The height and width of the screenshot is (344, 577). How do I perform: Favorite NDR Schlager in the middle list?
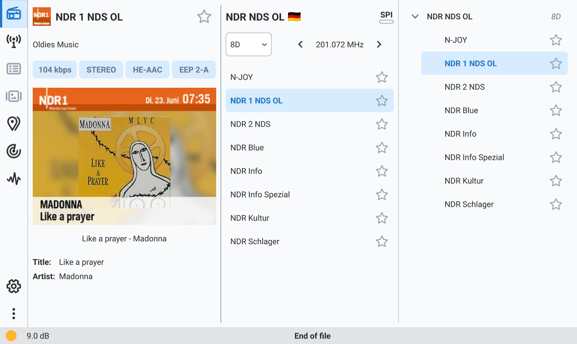coord(382,242)
